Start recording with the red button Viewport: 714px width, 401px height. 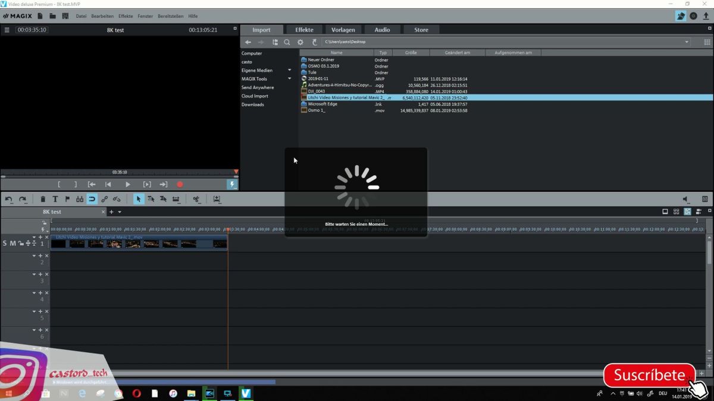pos(180,185)
